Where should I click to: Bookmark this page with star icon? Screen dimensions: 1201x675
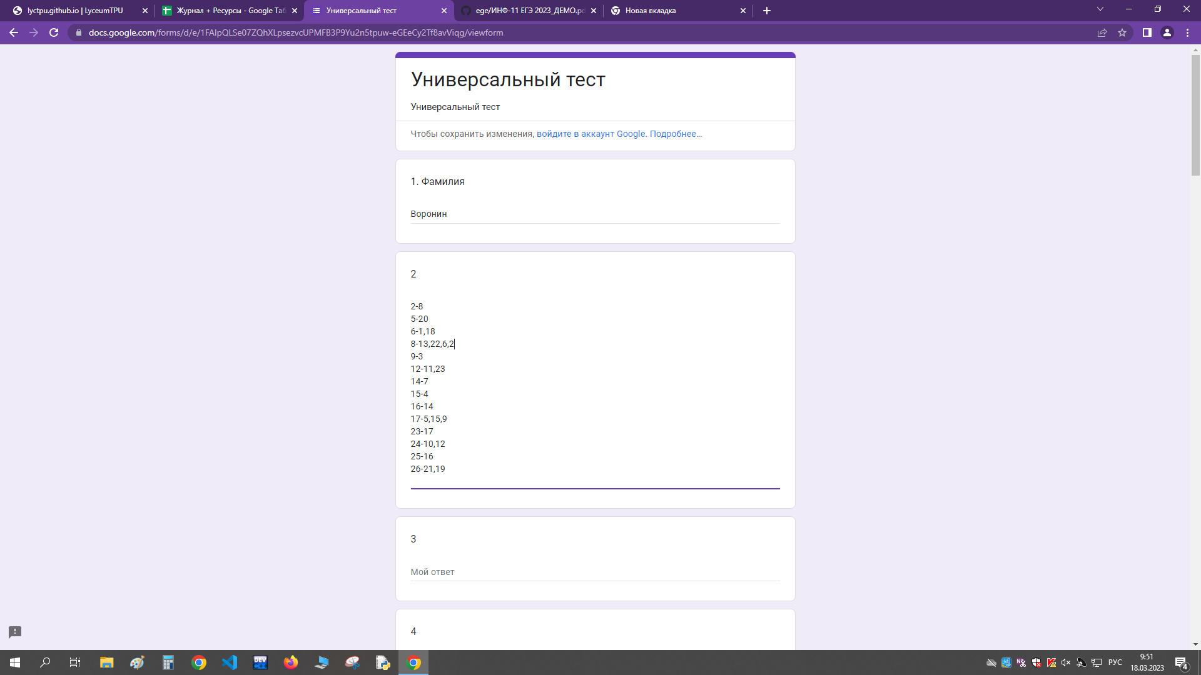coord(1122,32)
